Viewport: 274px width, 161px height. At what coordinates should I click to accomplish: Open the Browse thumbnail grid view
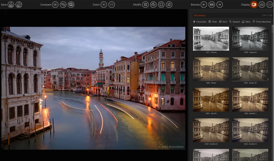(212, 5)
